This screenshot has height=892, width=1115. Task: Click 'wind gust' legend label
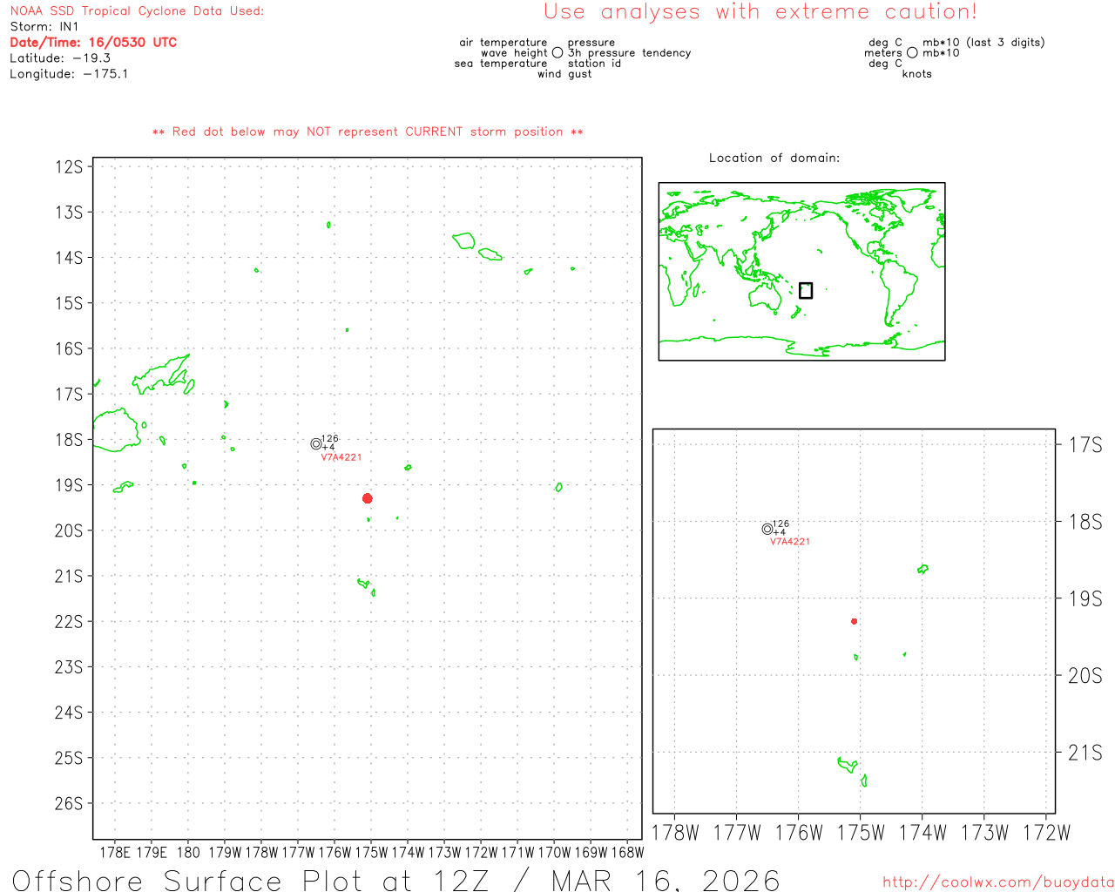564,74
